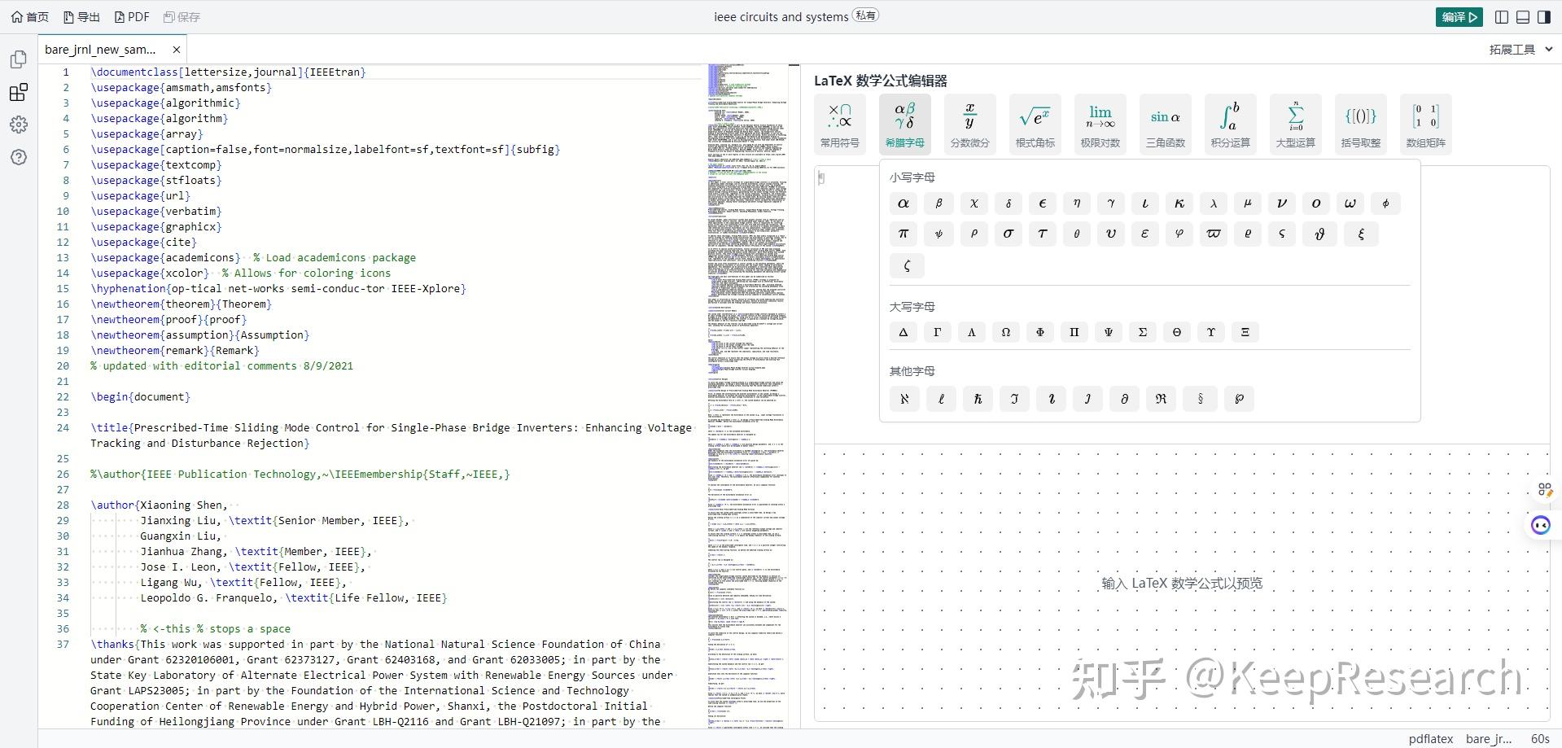The width and height of the screenshot is (1562, 748).
Task: Go to 首页 in the top menu
Action: 29,16
